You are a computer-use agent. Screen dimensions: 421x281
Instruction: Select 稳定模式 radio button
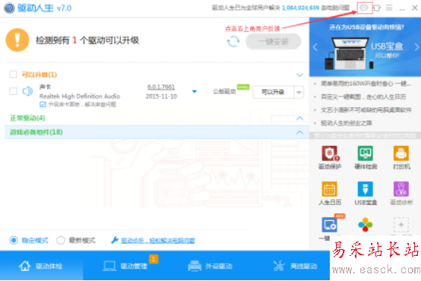pyautogui.click(x=14, y=240)
